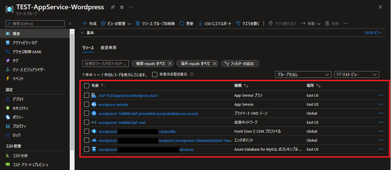This screenshot has width=391, height=170.
Task: Open row actions for the dbserver row
Action: click(381, 149)
